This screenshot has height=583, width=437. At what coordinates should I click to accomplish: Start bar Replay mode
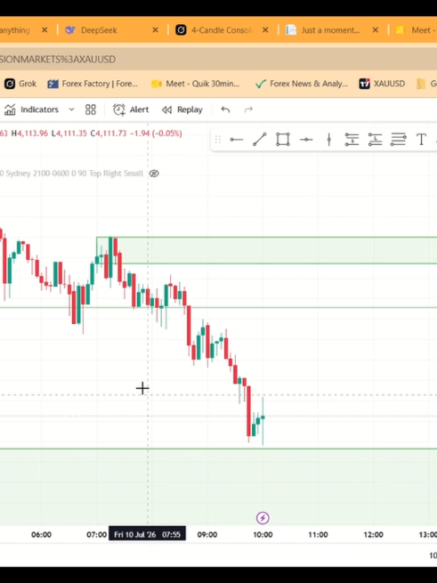pyautogui.click(x=182, y=109)
